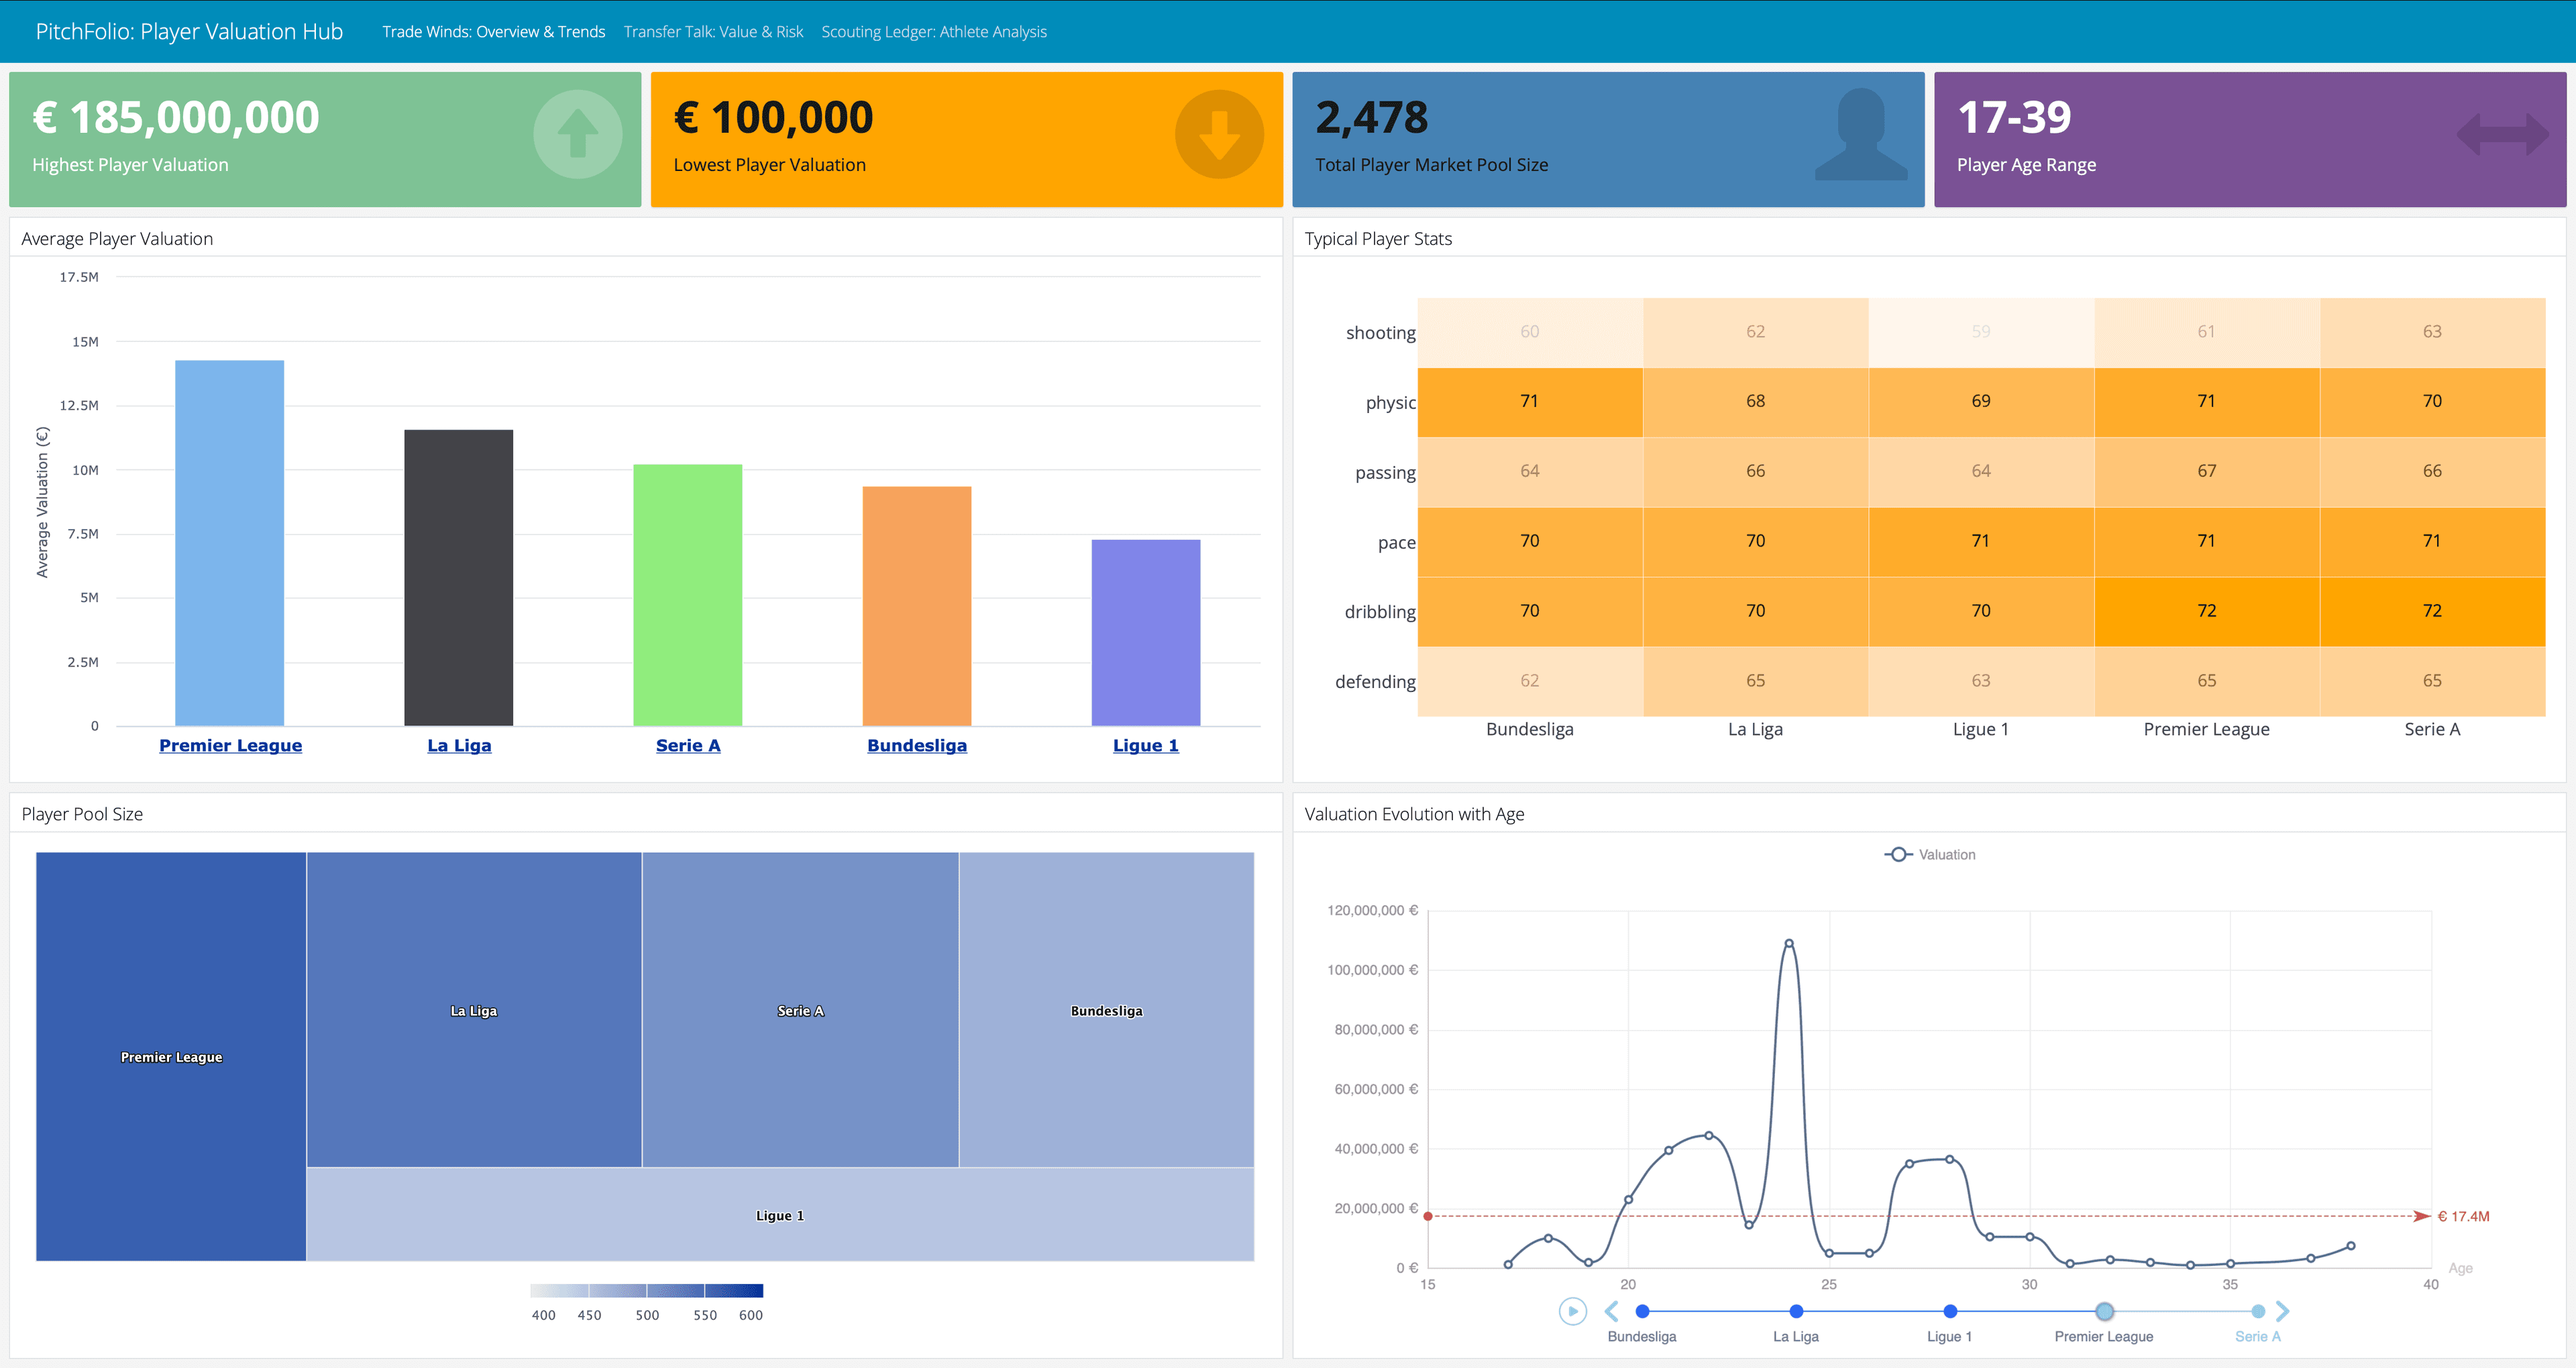Click the Ligue 1 rectangle in Player Pool Size treemap
The image size is (2576, 1368).
tap(779, 1215)
